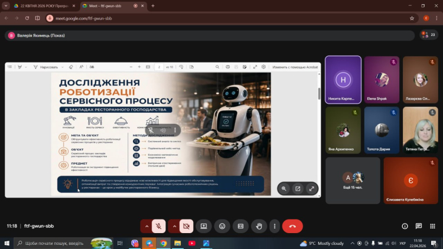
Task: Toggle the camera on or off
Action: tap(187, 226)
